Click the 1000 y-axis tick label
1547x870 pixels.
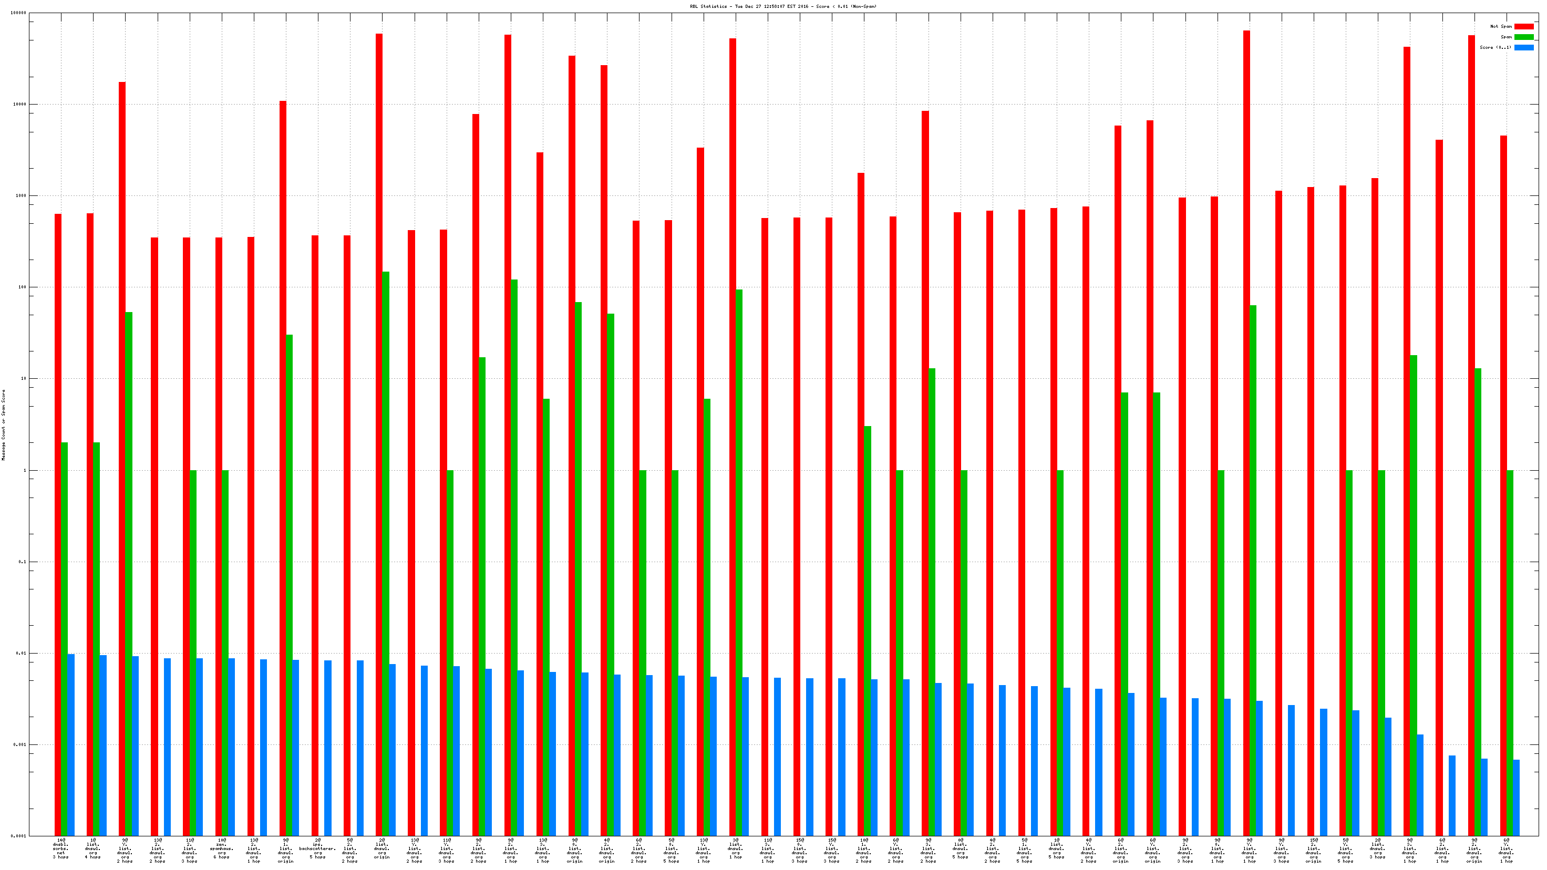20,196
